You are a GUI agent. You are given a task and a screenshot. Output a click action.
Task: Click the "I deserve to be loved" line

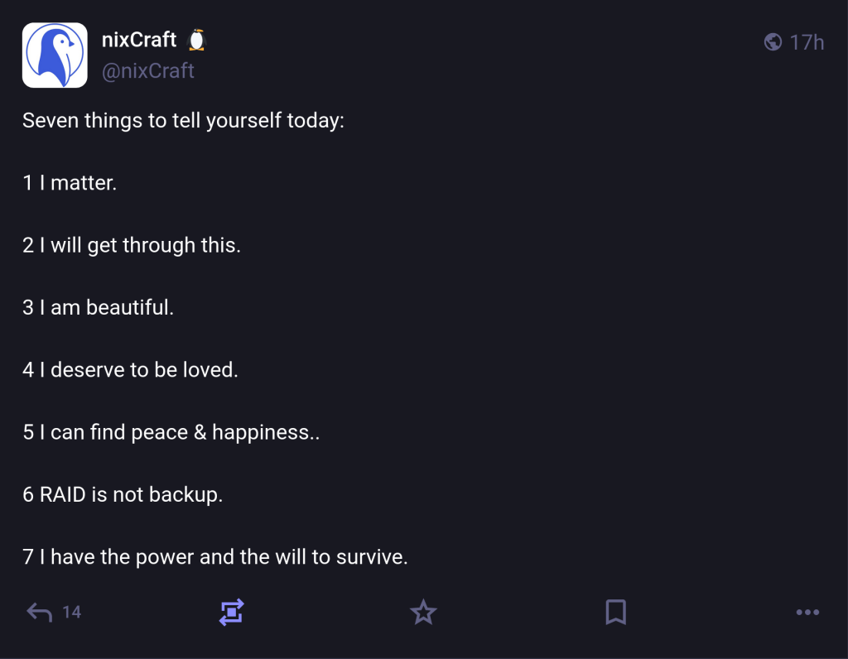(x=130, y=370)
